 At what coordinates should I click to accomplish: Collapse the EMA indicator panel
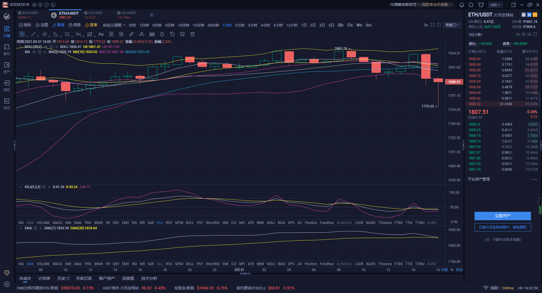coord(21,228)
